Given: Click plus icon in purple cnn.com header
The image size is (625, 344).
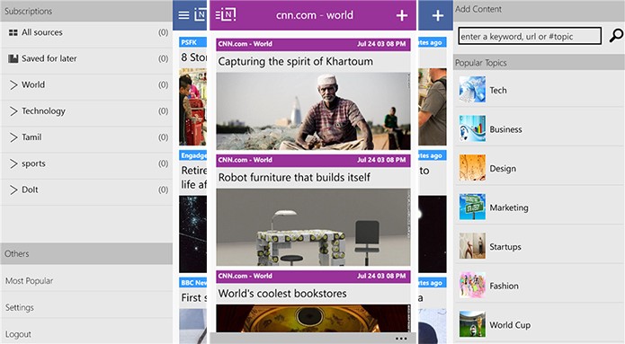Looking at the screenshot, I should click(x=402, y=15).
